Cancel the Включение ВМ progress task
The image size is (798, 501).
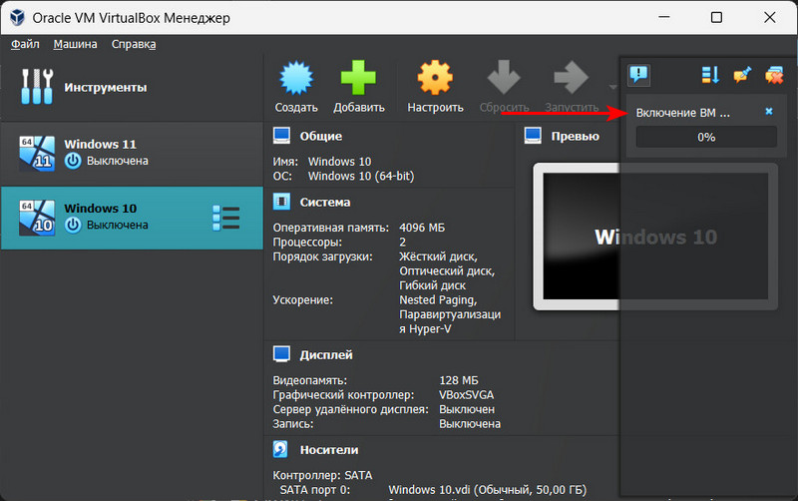click(x=769, y=111)
